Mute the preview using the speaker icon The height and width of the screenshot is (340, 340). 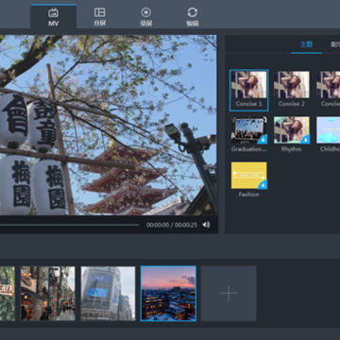tap(206, 225)
